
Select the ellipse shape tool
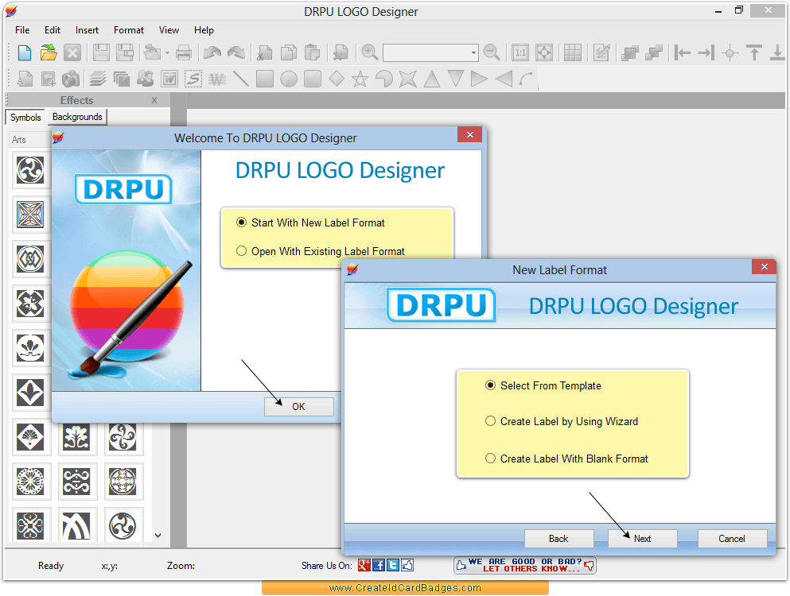pos(289,79)
